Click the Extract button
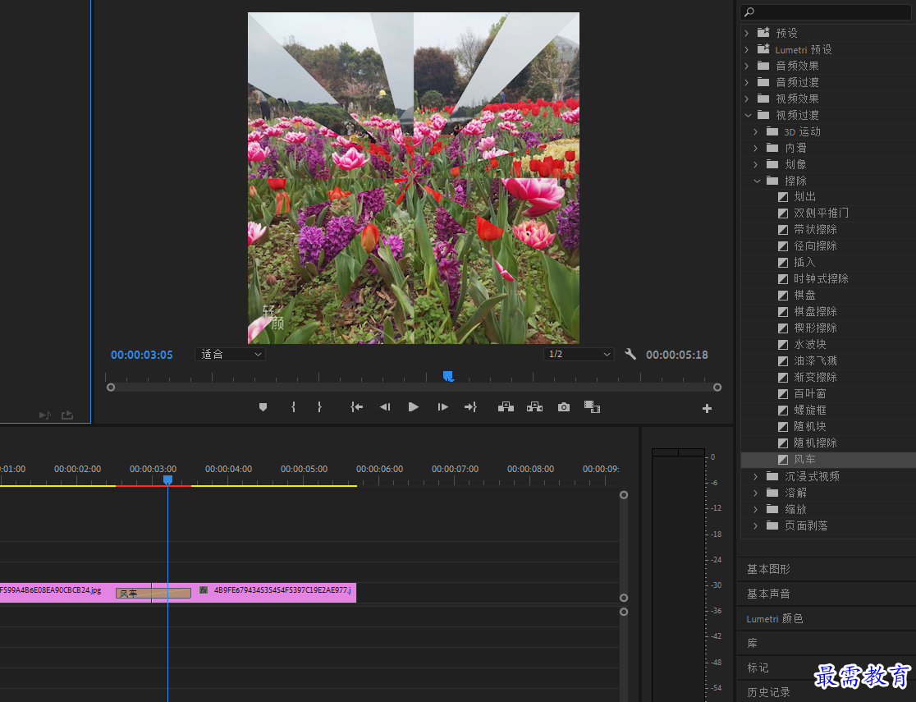 [x=534, y=406]
